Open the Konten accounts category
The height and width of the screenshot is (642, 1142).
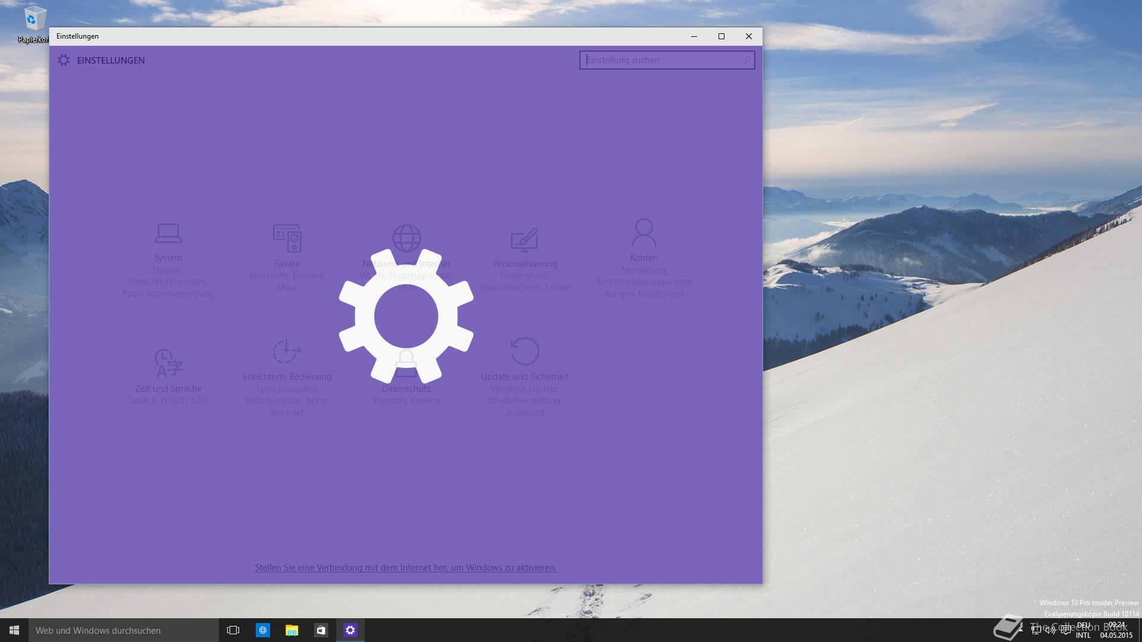tap(644, 258)
